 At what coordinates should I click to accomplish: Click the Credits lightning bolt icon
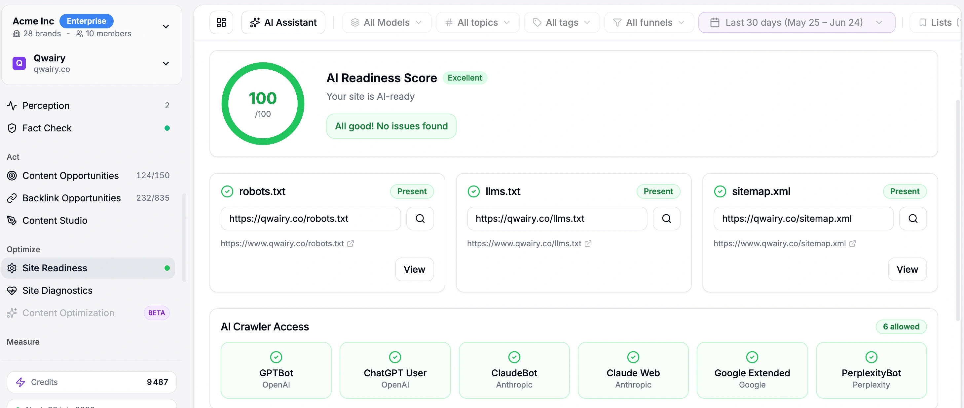[x=20, y=382]
